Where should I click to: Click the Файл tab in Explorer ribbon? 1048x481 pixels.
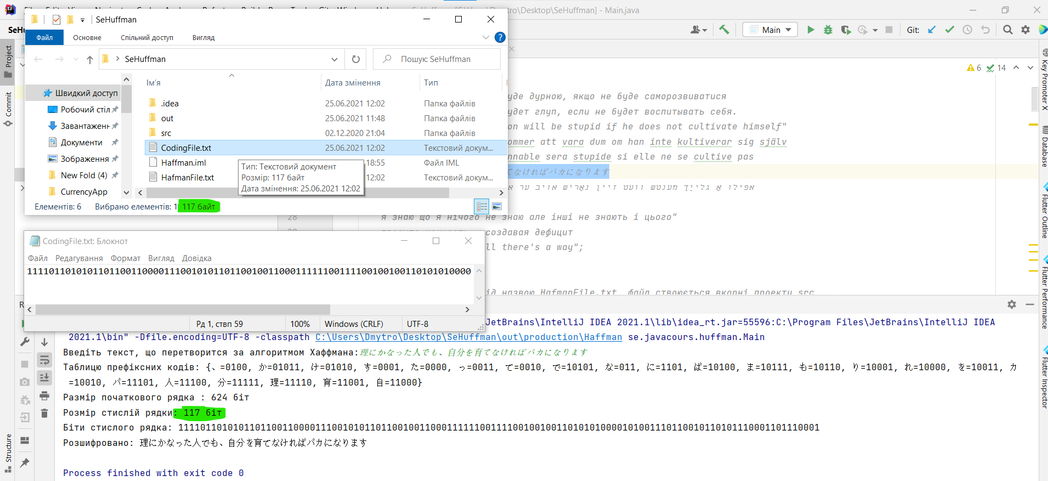[x=44, y=37]
